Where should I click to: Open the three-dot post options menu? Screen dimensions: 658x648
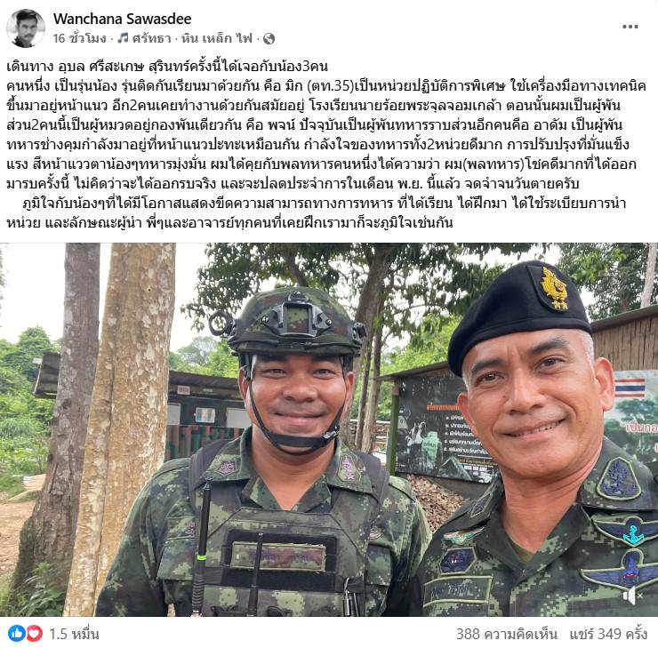(630, 27)
